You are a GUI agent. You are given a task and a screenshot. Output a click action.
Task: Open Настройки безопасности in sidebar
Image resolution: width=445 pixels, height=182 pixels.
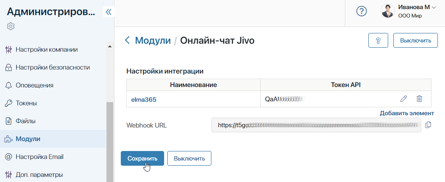[x=53, y=67]
